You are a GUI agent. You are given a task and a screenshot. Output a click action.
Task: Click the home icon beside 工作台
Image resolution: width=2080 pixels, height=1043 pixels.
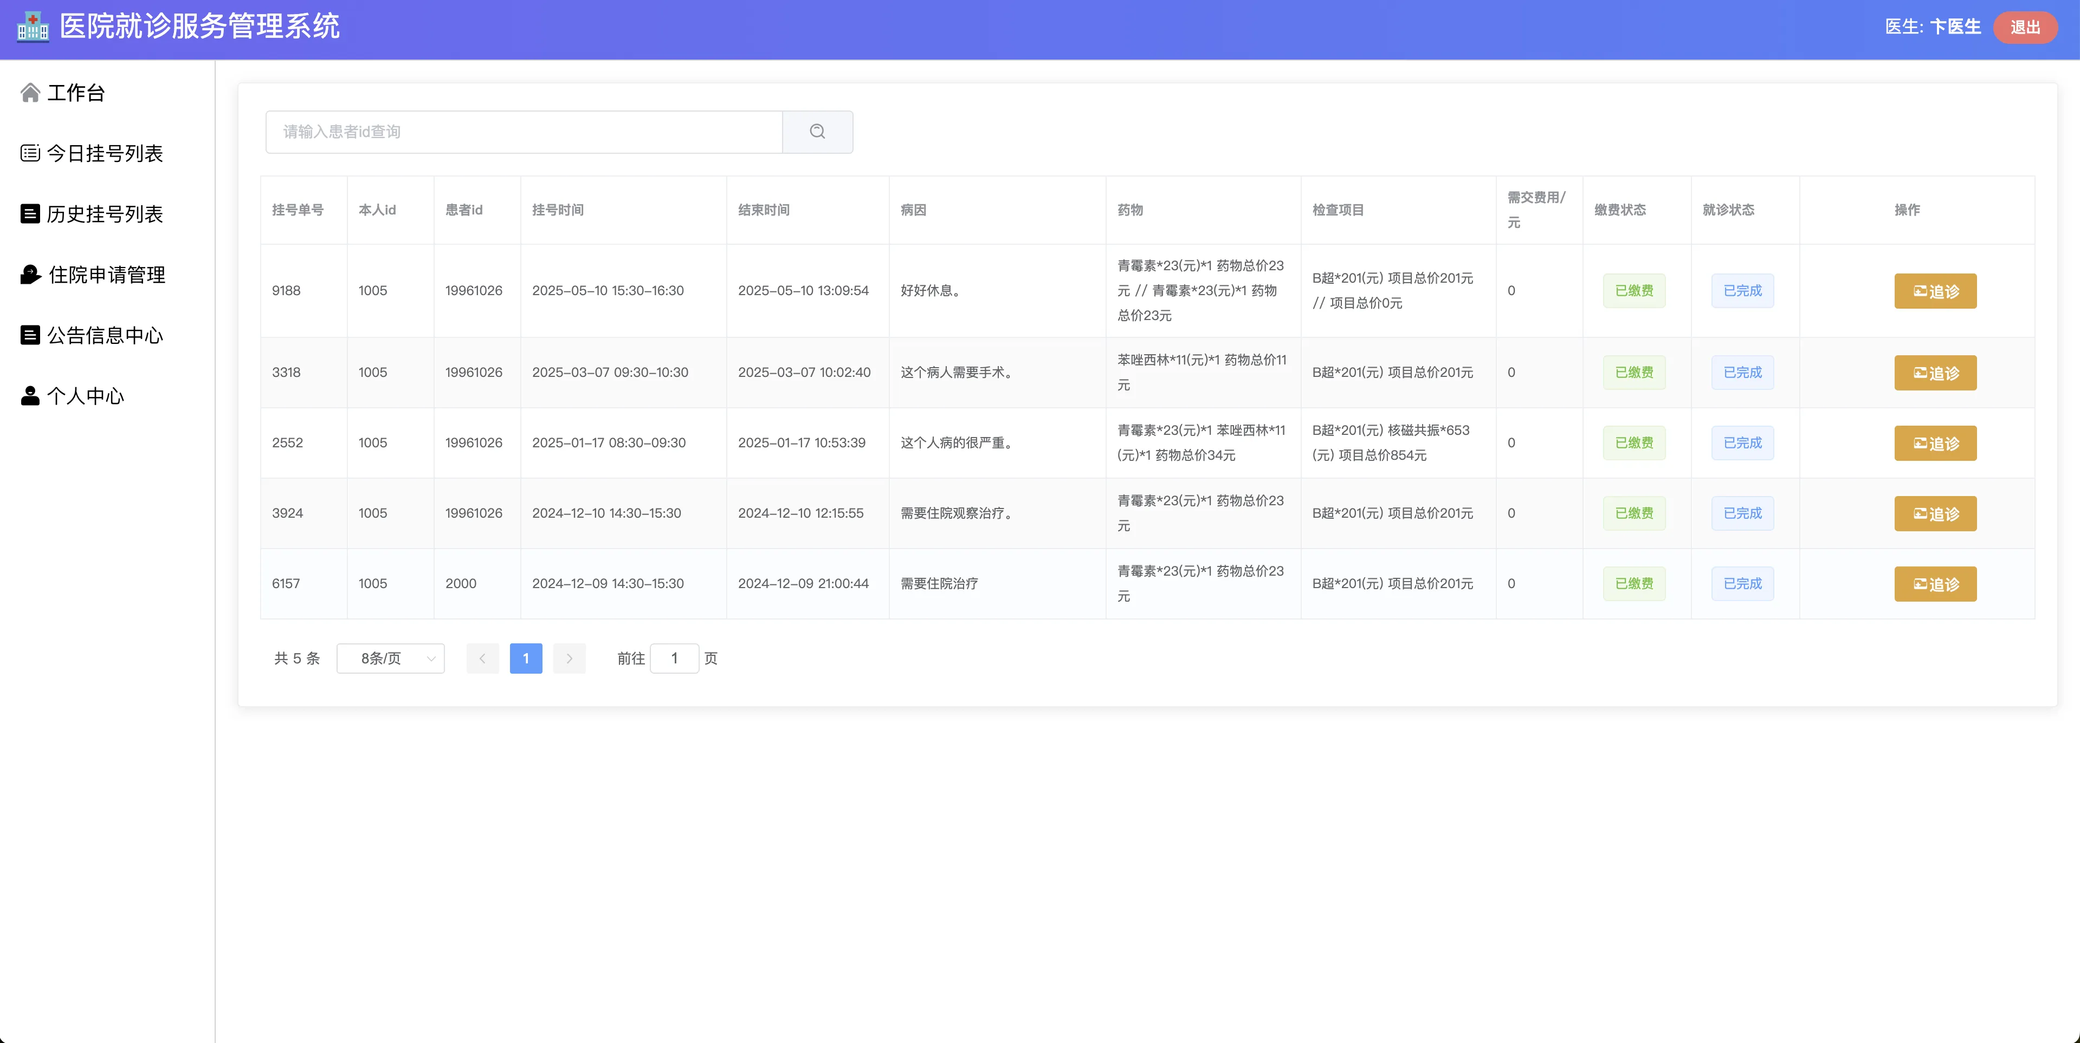point(30,93)
